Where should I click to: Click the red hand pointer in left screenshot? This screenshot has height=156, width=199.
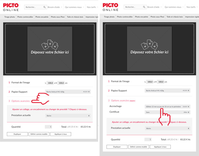pyautogui.click(x=41, y=99)
